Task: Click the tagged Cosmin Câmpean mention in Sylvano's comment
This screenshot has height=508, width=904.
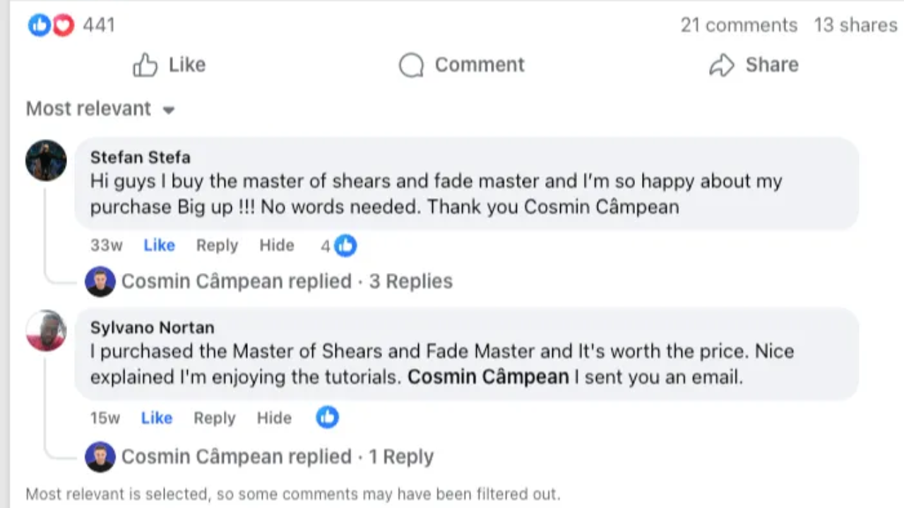Action: [488, 377]
